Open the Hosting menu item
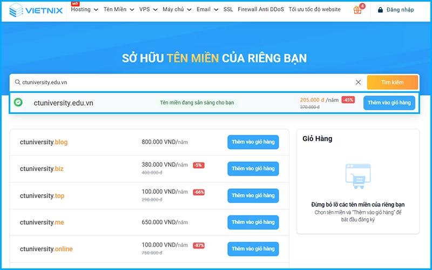432x270 pixels. [80, 9]
